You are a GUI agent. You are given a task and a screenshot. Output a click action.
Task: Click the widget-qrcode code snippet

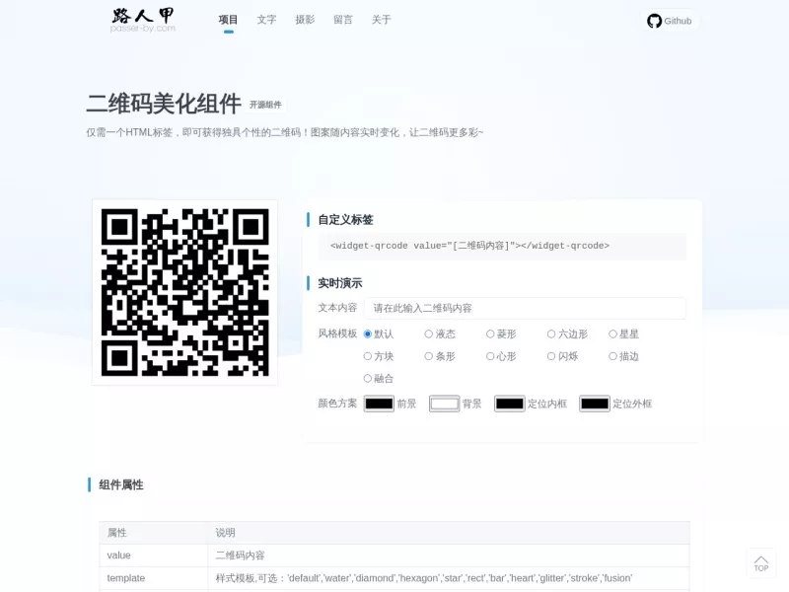click(x=502, y=246)
